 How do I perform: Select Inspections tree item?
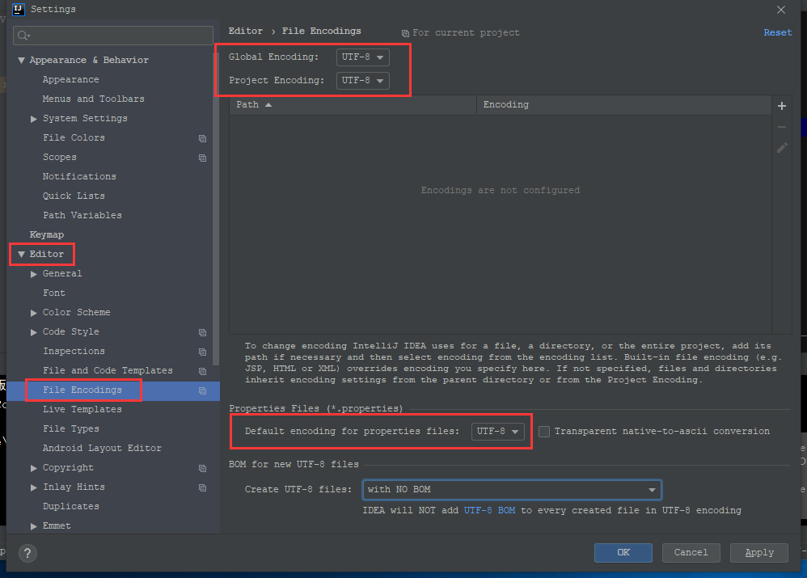pos(74,351)
